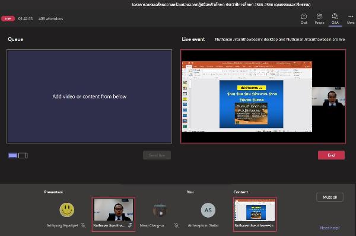356x236 pixels.
Task: Select the content plus presenter layout icon
Action: click(x=23, y=155)
